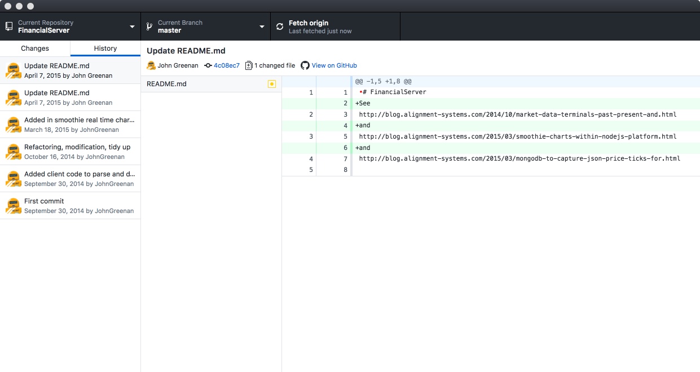
Task: Switch to the Changes tab
Action: (x=35, y=48)
